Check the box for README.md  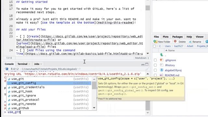[x=155, y=75]
